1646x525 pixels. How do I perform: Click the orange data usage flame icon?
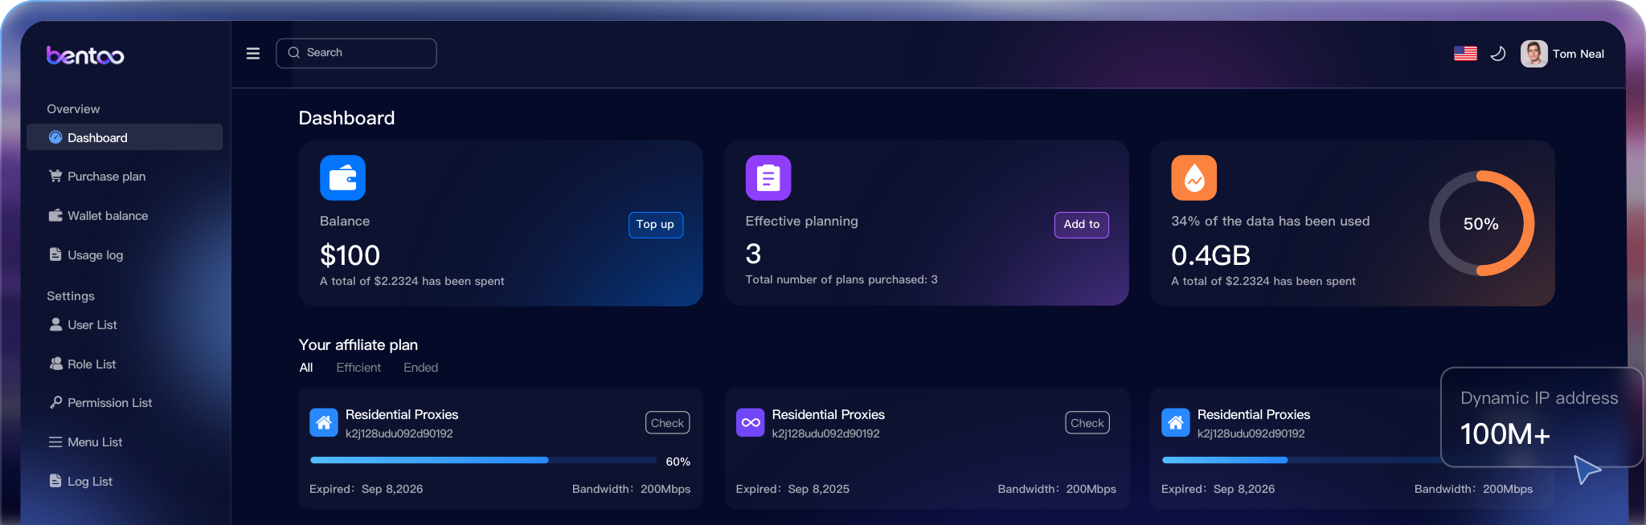tap(1194, 177)
